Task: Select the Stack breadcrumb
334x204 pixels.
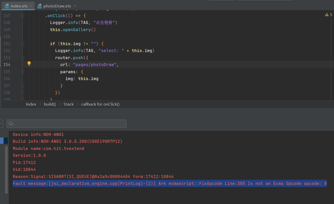Action: click(68, 104)
